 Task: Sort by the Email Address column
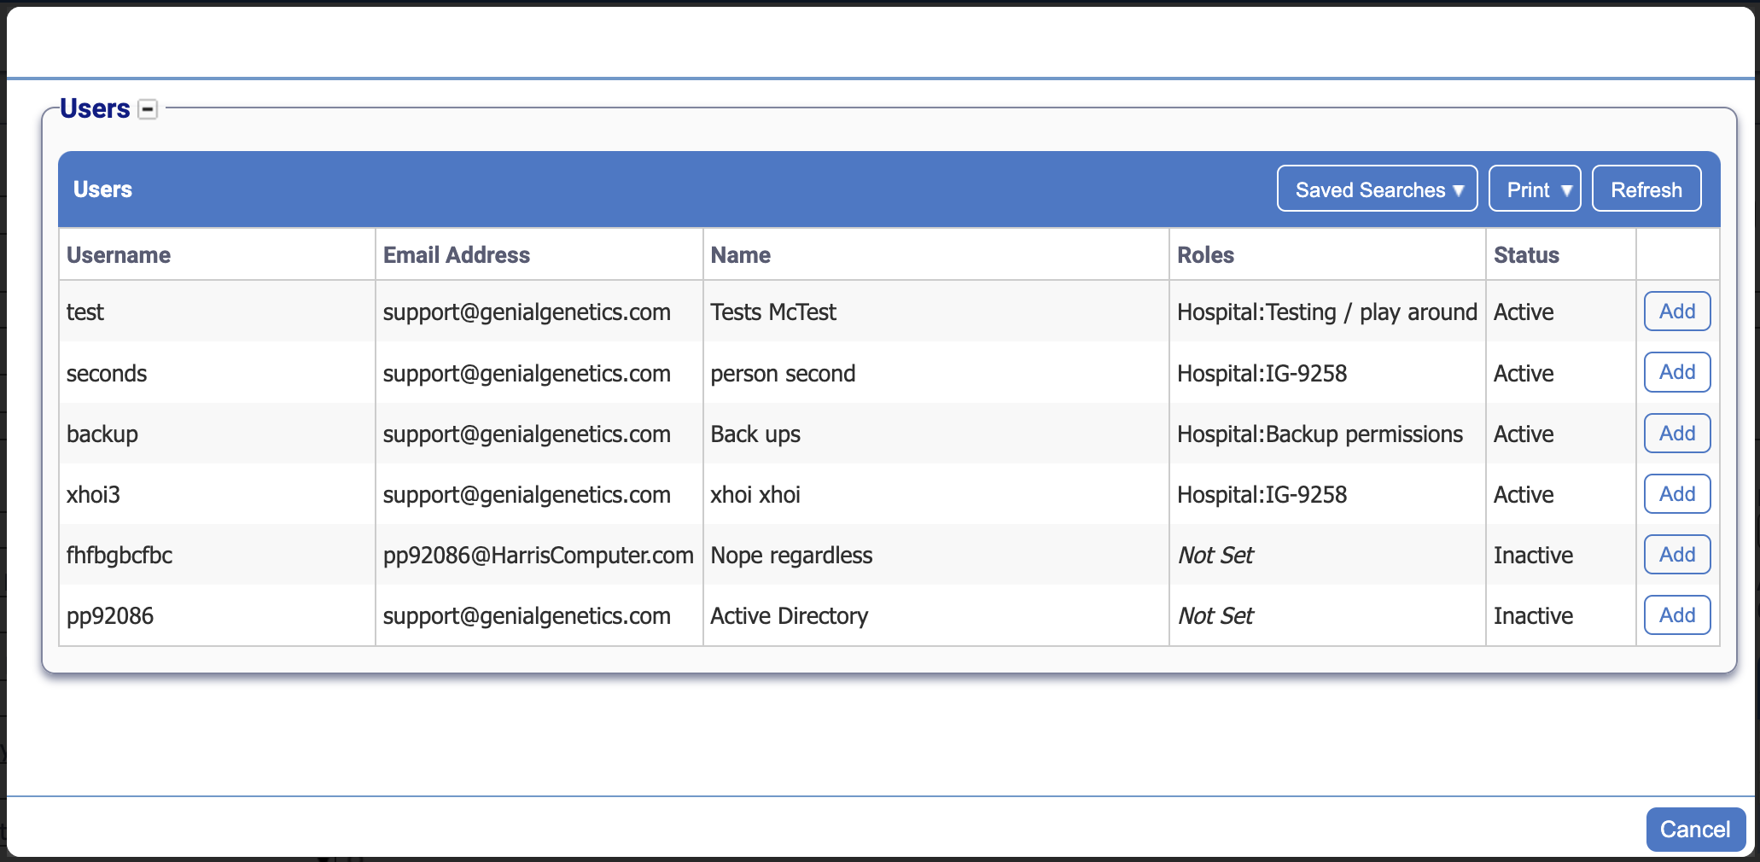point(457,254)
